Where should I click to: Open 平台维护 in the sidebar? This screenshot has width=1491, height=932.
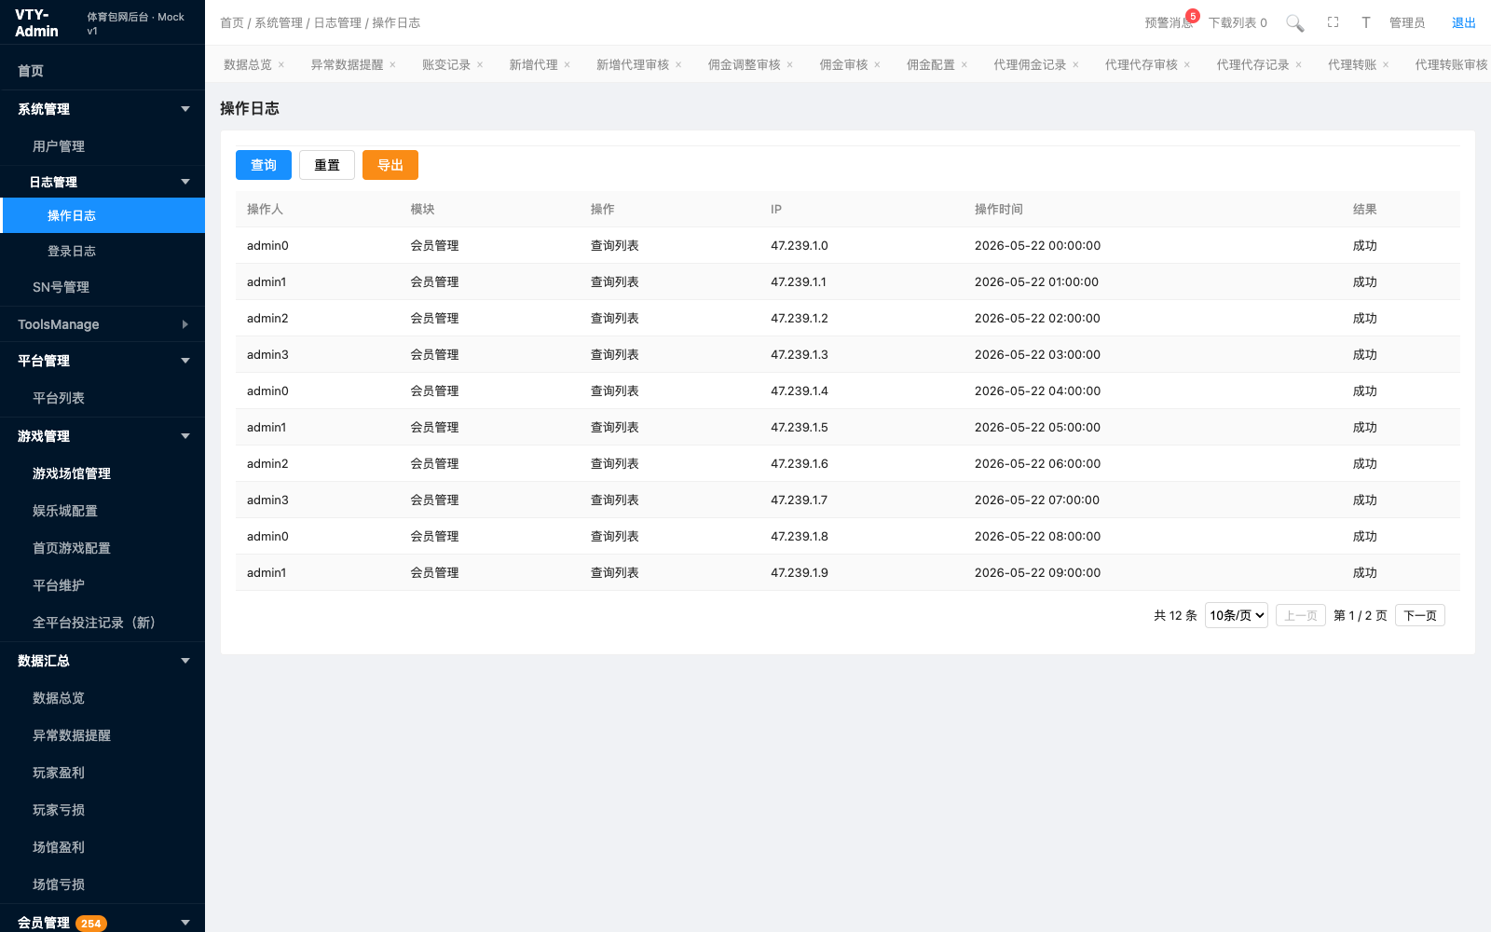[x=103, y=585]
